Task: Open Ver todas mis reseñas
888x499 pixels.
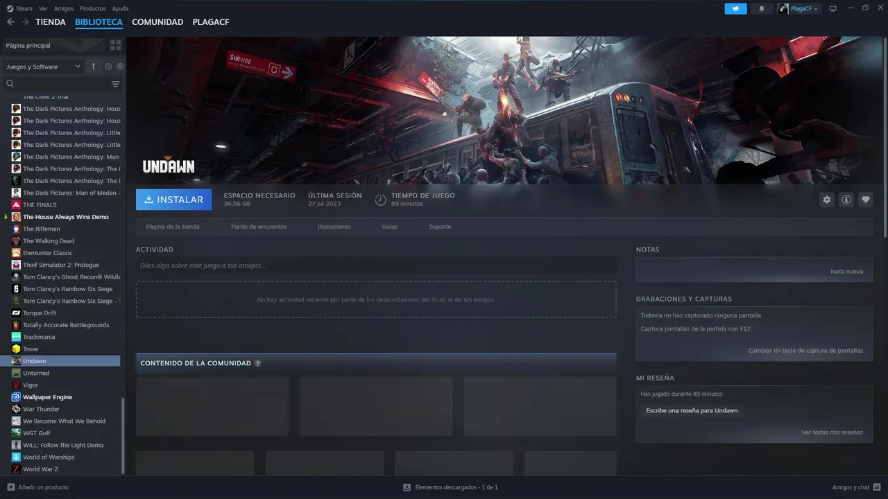Action: (832, 432)
